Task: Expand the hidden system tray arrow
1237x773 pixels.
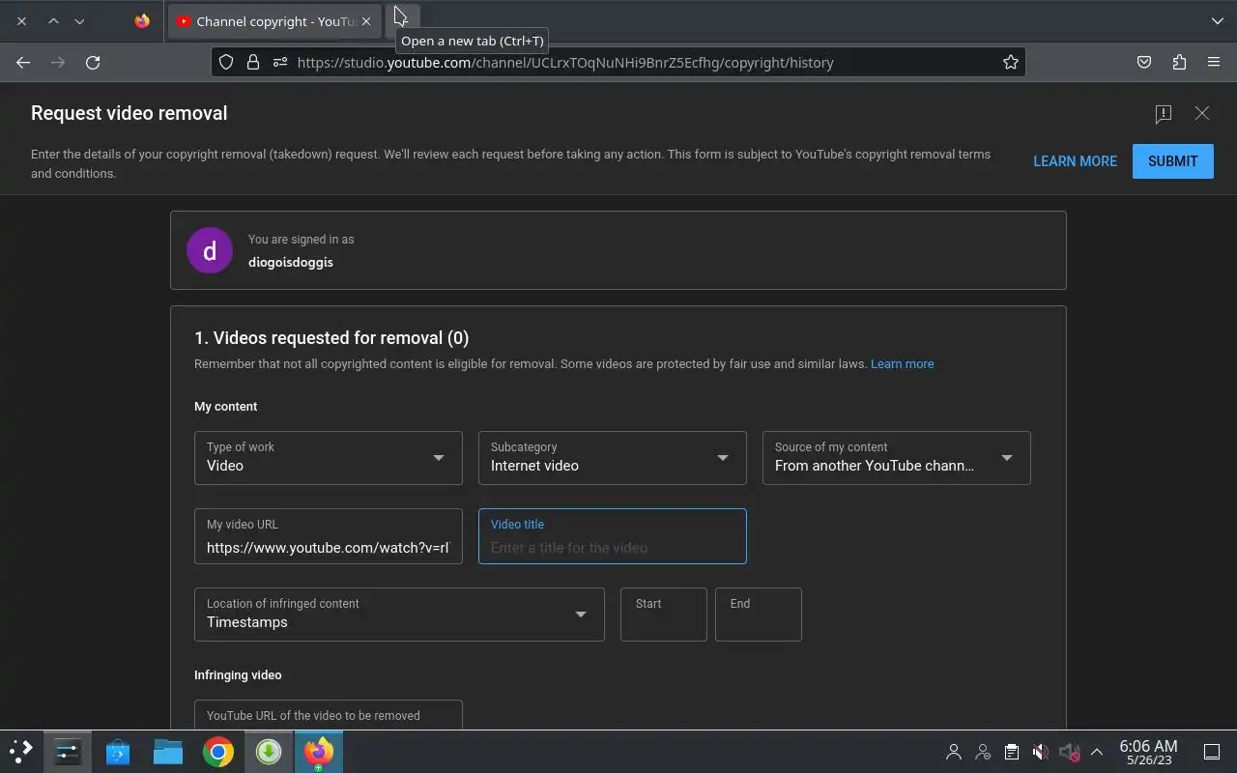Action: point(1097,752)
